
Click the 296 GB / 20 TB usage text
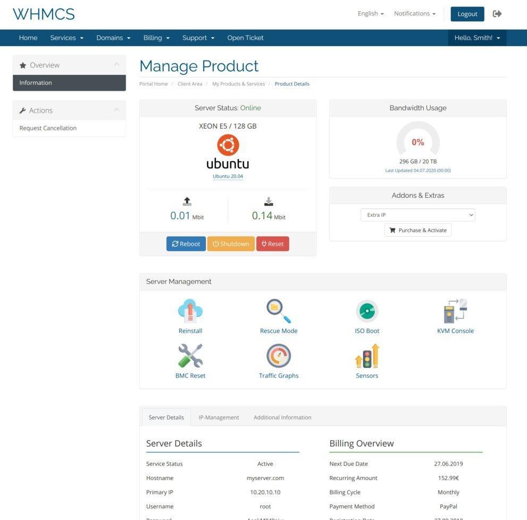click(x=418, y=161)
